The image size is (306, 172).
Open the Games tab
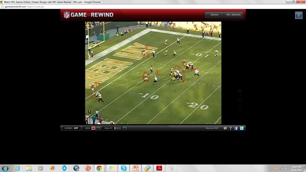(214, 15)
